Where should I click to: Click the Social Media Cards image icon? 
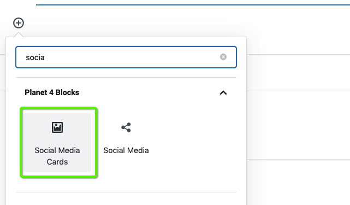point(57,127)
